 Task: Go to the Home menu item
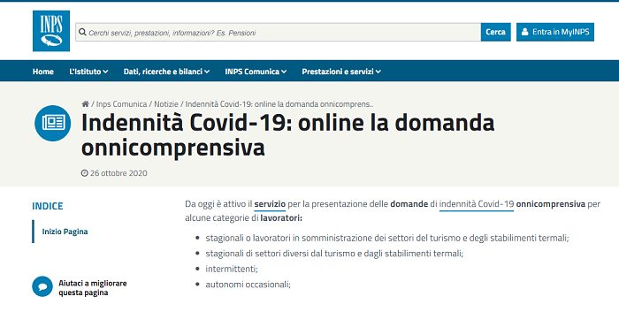[43, 72]
